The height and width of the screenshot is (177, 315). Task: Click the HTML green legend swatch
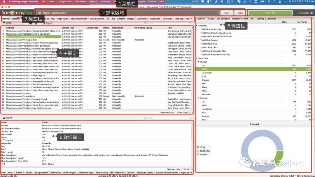coord(198,147)
